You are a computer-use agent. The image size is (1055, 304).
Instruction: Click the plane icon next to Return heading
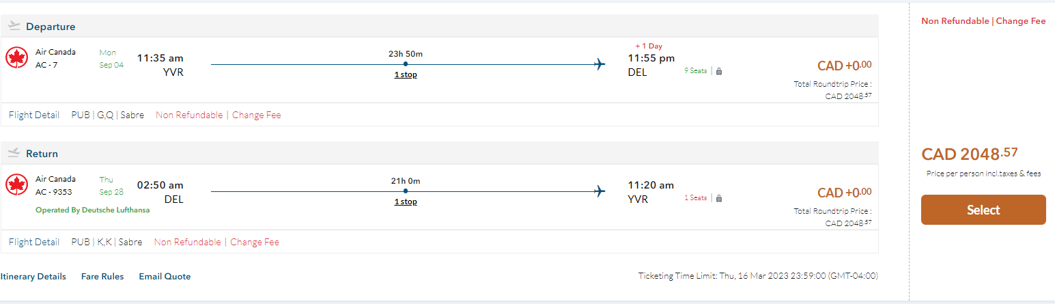[x=14, y=153]
